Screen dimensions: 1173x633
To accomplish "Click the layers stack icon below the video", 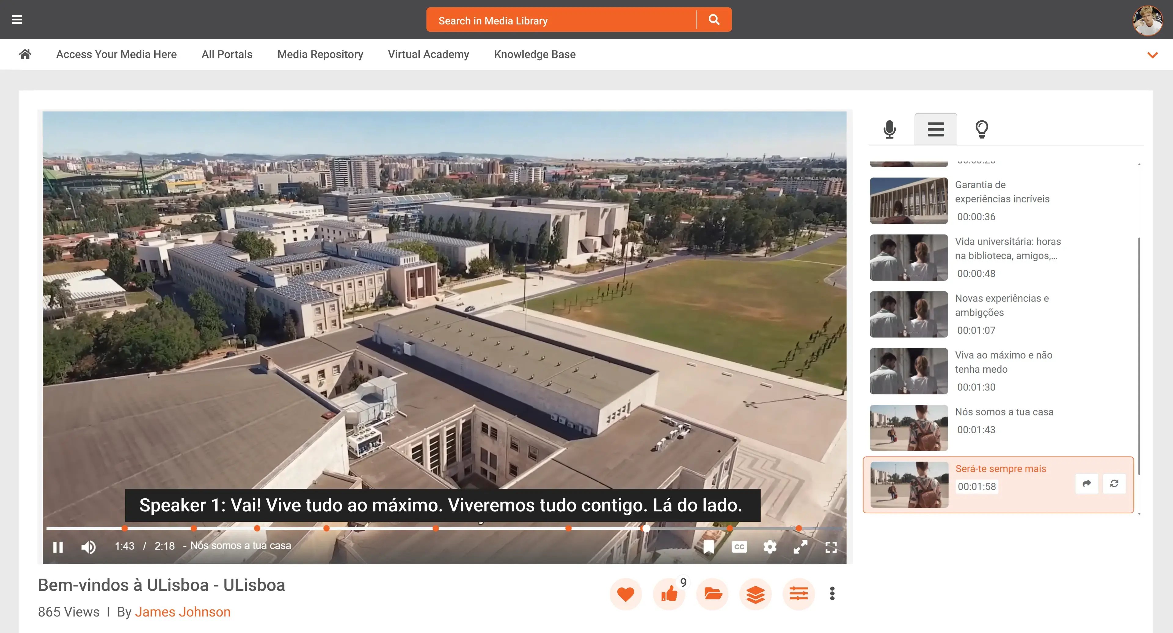I will coord(755,594).
